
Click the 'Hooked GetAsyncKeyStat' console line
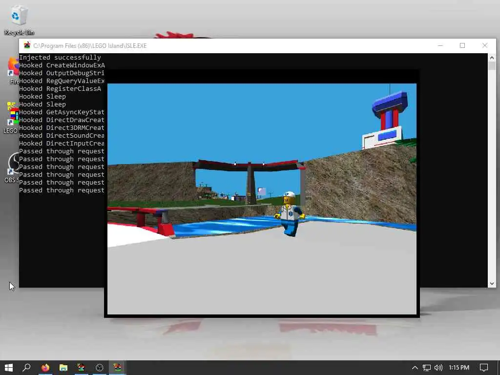(62, 112)
